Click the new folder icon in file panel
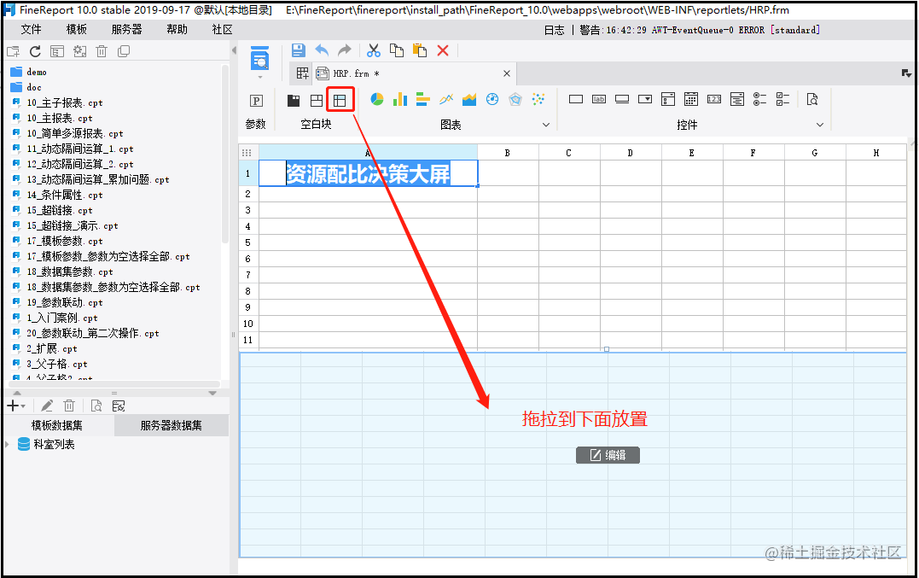 click(13, 51)
